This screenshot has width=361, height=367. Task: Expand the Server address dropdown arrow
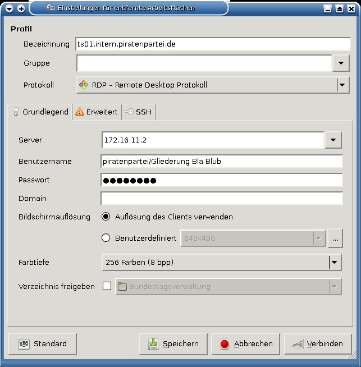pyautogui.click(x=332, y=140)
